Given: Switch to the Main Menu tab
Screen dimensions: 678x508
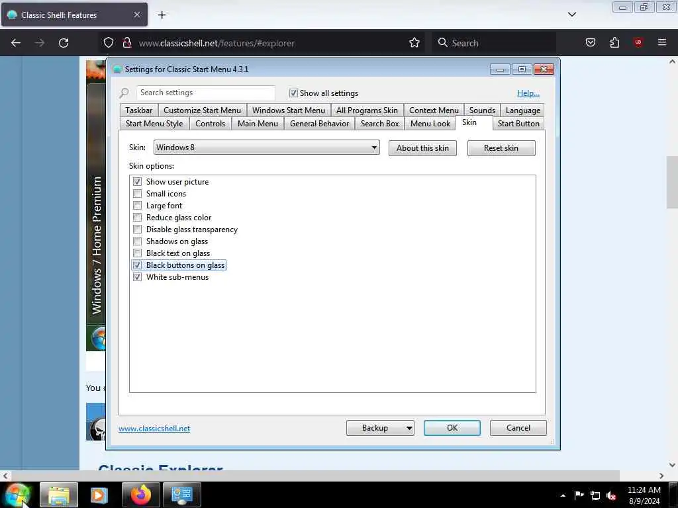Looking at the screenshot, I should coord(258,124).
